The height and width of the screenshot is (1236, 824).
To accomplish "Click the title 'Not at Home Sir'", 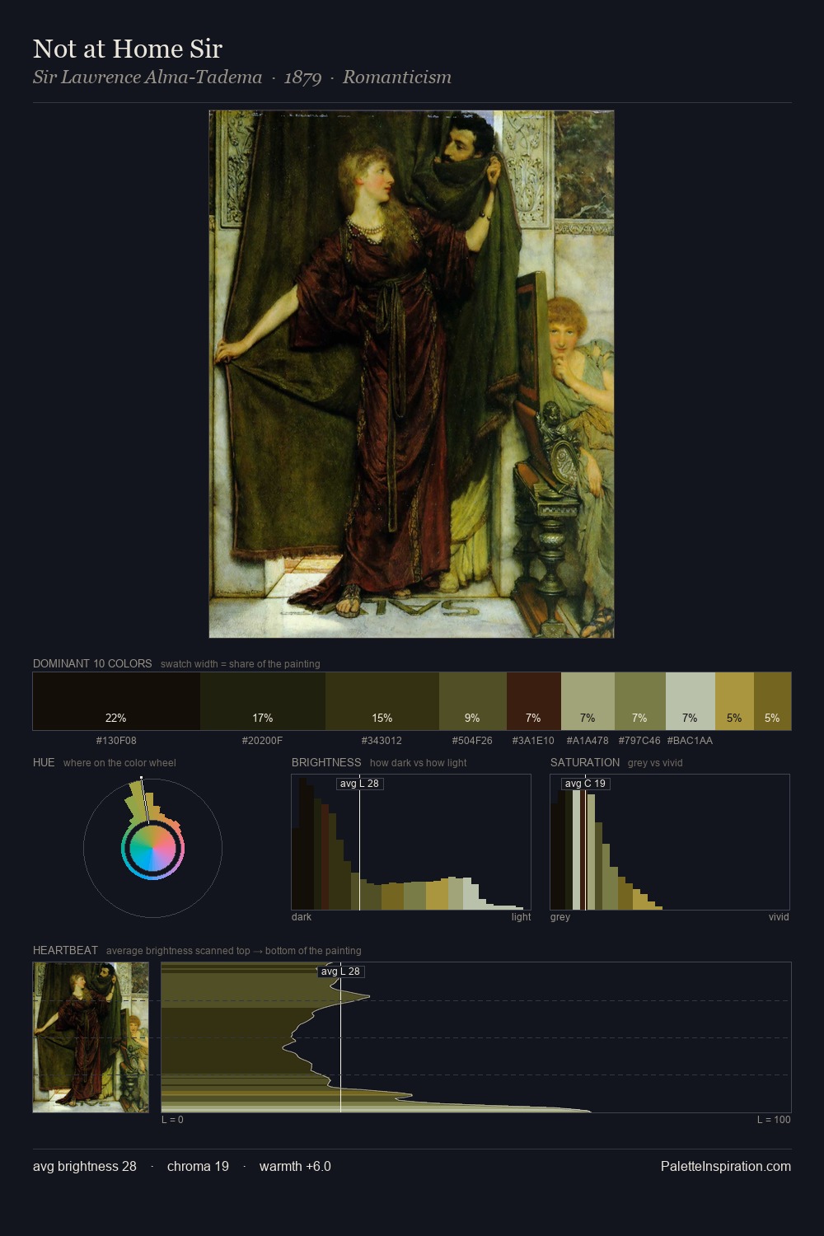I will (128, 49).
